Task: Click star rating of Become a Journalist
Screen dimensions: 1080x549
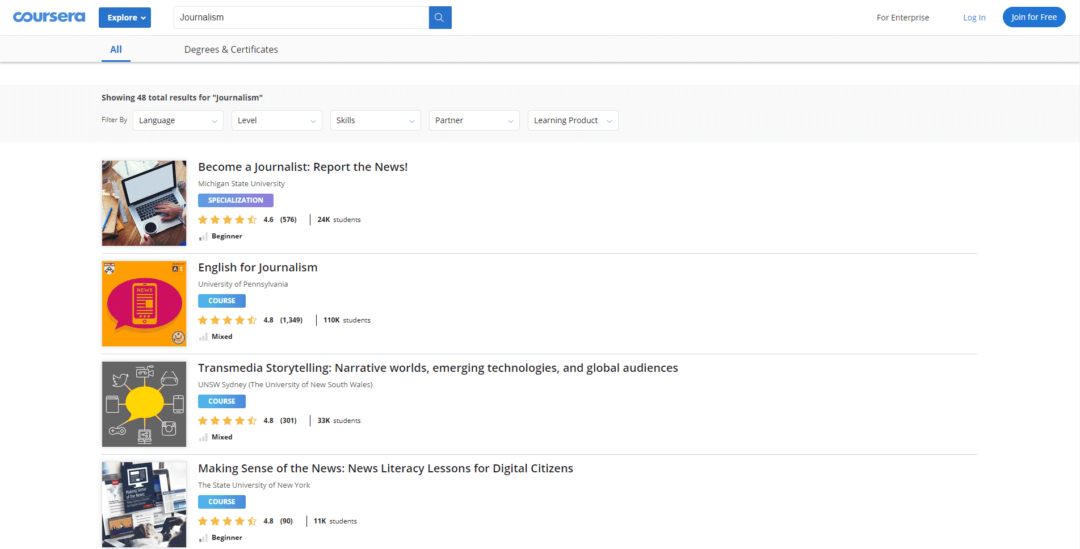Action: point(228,220)
